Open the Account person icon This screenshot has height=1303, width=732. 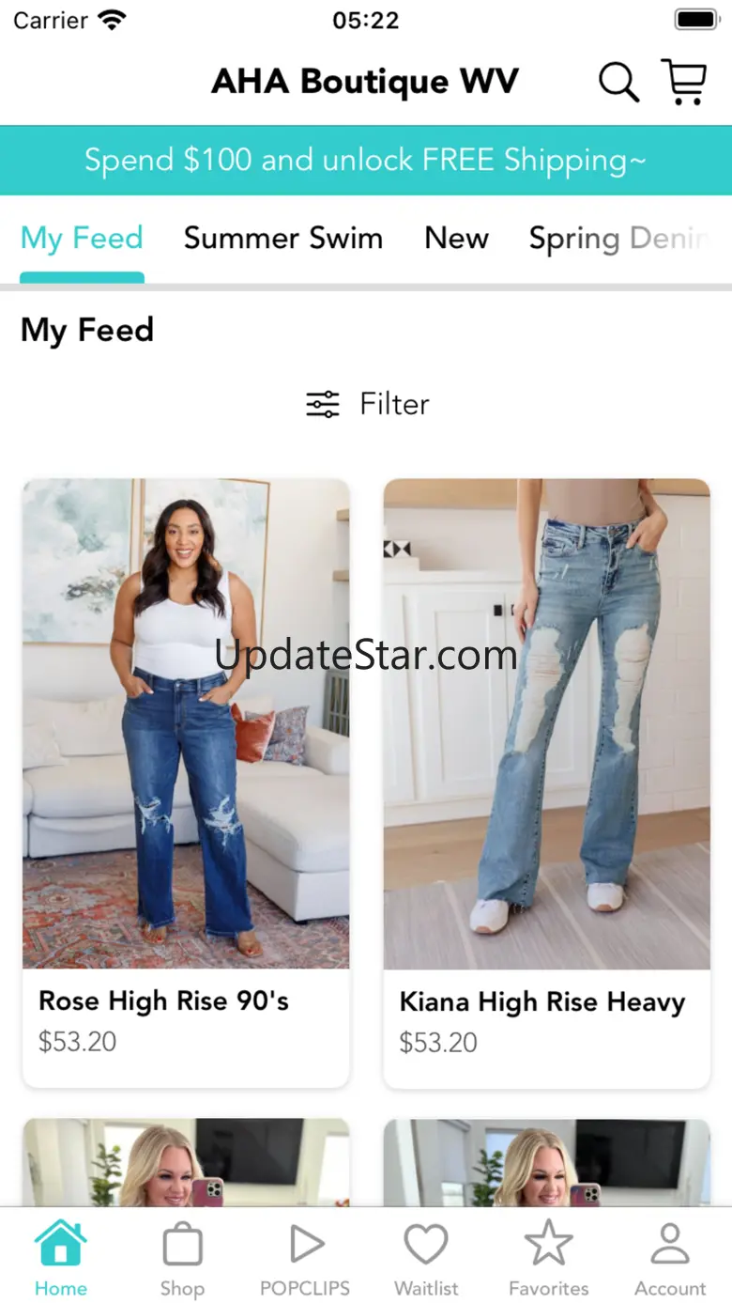[670, 1244]
